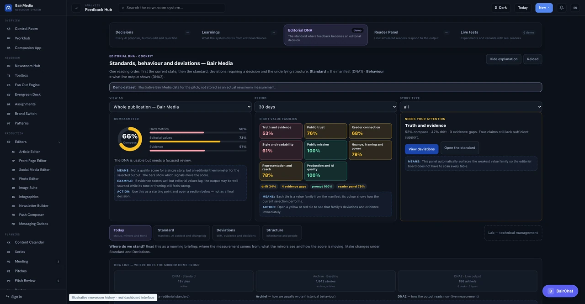Screen dimensions: 585x304
Task: Open Messaging Outbox
Action: coord(36,224)
